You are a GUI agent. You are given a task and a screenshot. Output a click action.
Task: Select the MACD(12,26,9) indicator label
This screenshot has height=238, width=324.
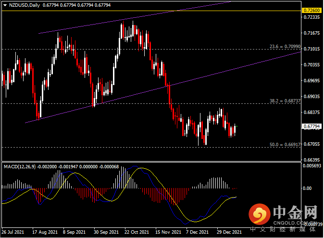(x=20, y=166)
